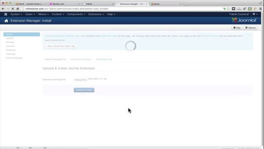264x149 pixels.
Task: Click the Joomla logo icon in admin menu
Action: pyautogui.click(x=6, y=14)
